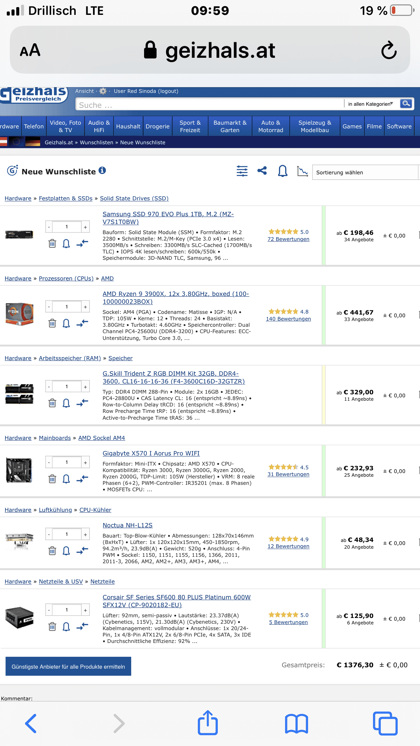The image size is (420, 746).
Task: Move the Noctua NH-L12S item
Action: (x=82, y=551)
